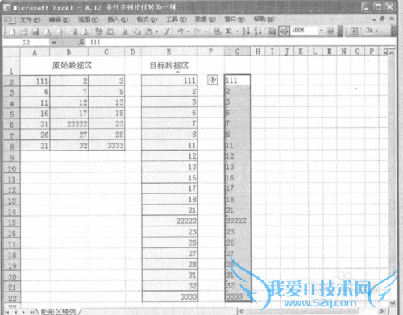This screenshot has width=403, height=315.
Task: Open the 数据 (Data) menu
Action: [x=206, y=19]
